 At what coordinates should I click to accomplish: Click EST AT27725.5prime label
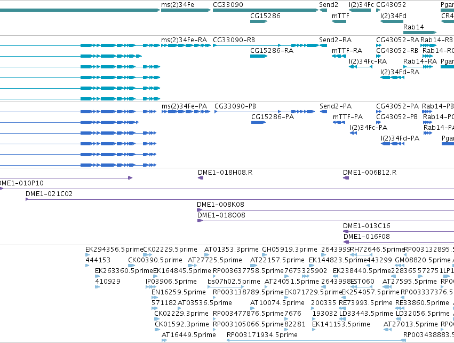click(x=215, y=260)
